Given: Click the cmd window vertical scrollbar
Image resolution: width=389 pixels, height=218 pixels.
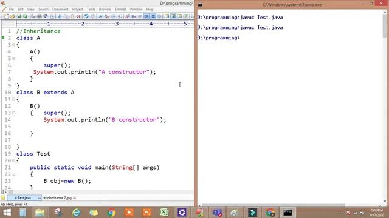Looking at the screenshot, I should (x=385, y=107).
